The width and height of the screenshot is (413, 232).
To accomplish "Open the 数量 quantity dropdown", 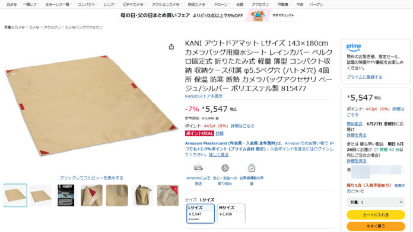I will coord(376,202).
